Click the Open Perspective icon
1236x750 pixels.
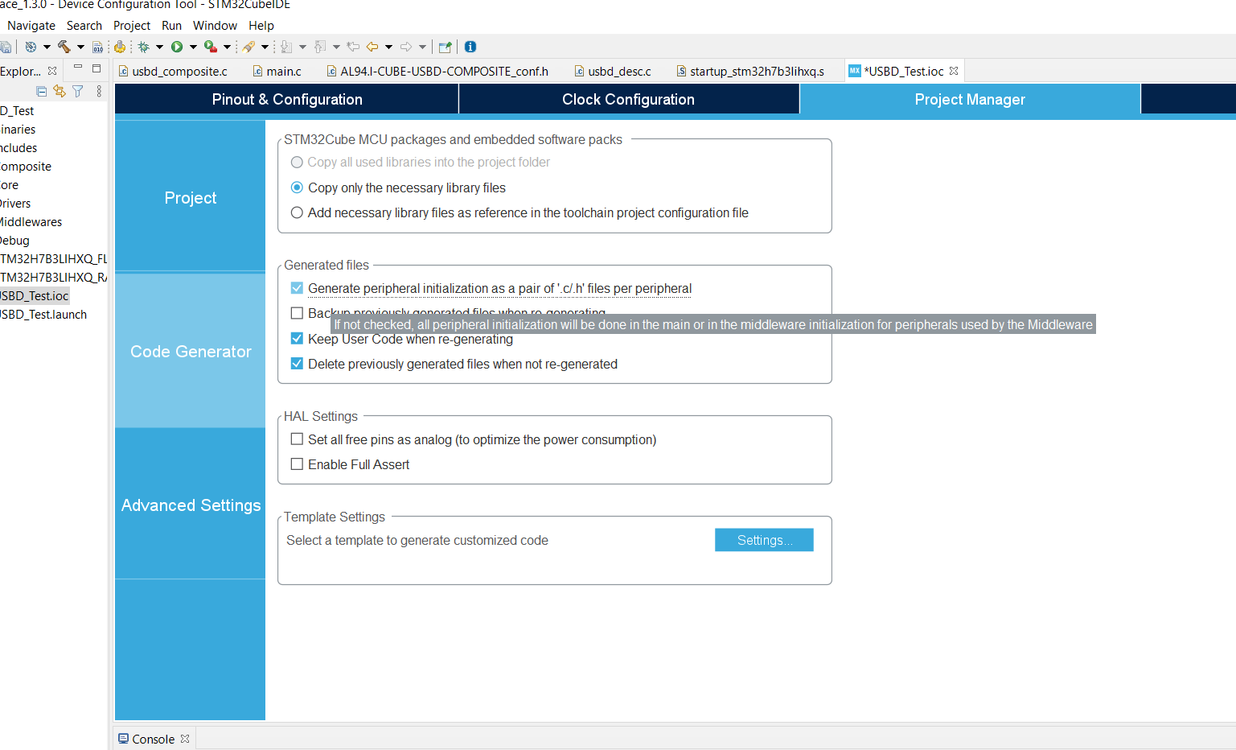click(445, 47)
